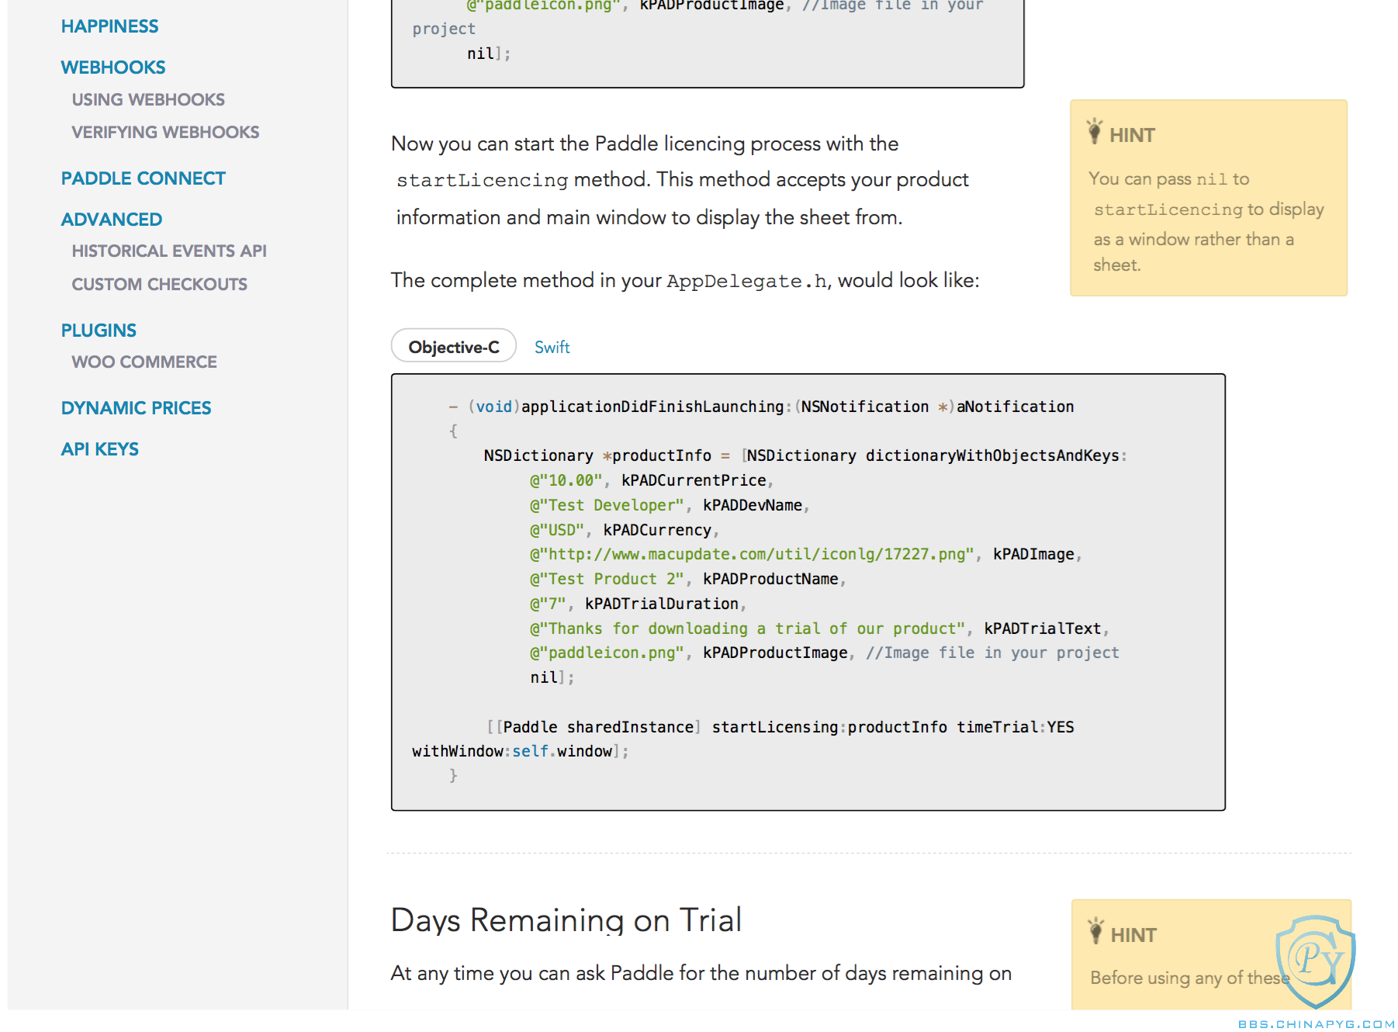Click the lightbulb icon in lower HINT box

(1096, 931)
